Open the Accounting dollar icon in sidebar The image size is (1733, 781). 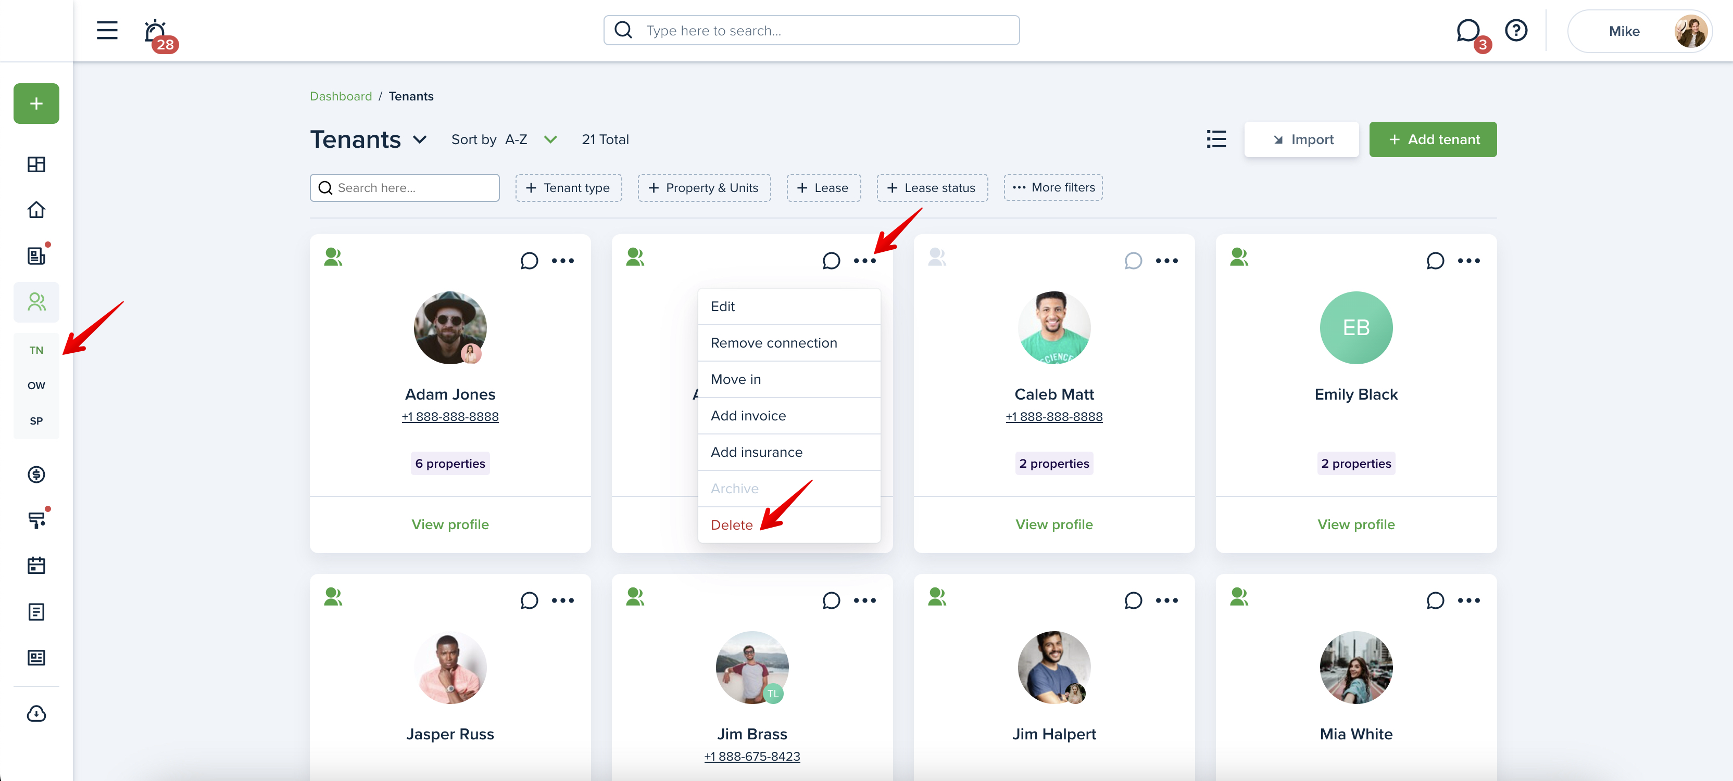click(x=36, y=475)
